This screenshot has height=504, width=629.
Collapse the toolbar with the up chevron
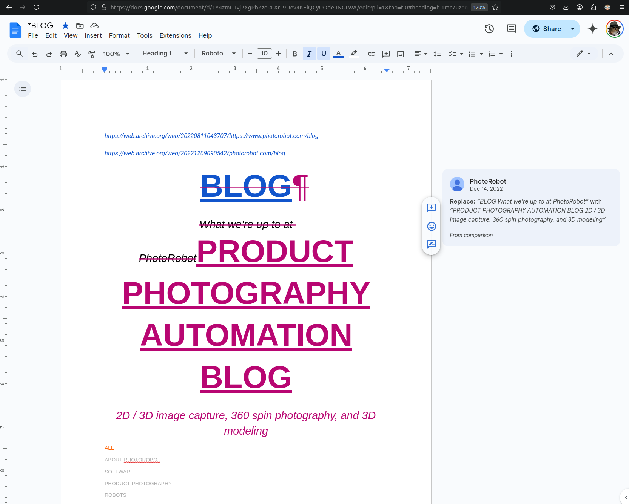point(611,54)
